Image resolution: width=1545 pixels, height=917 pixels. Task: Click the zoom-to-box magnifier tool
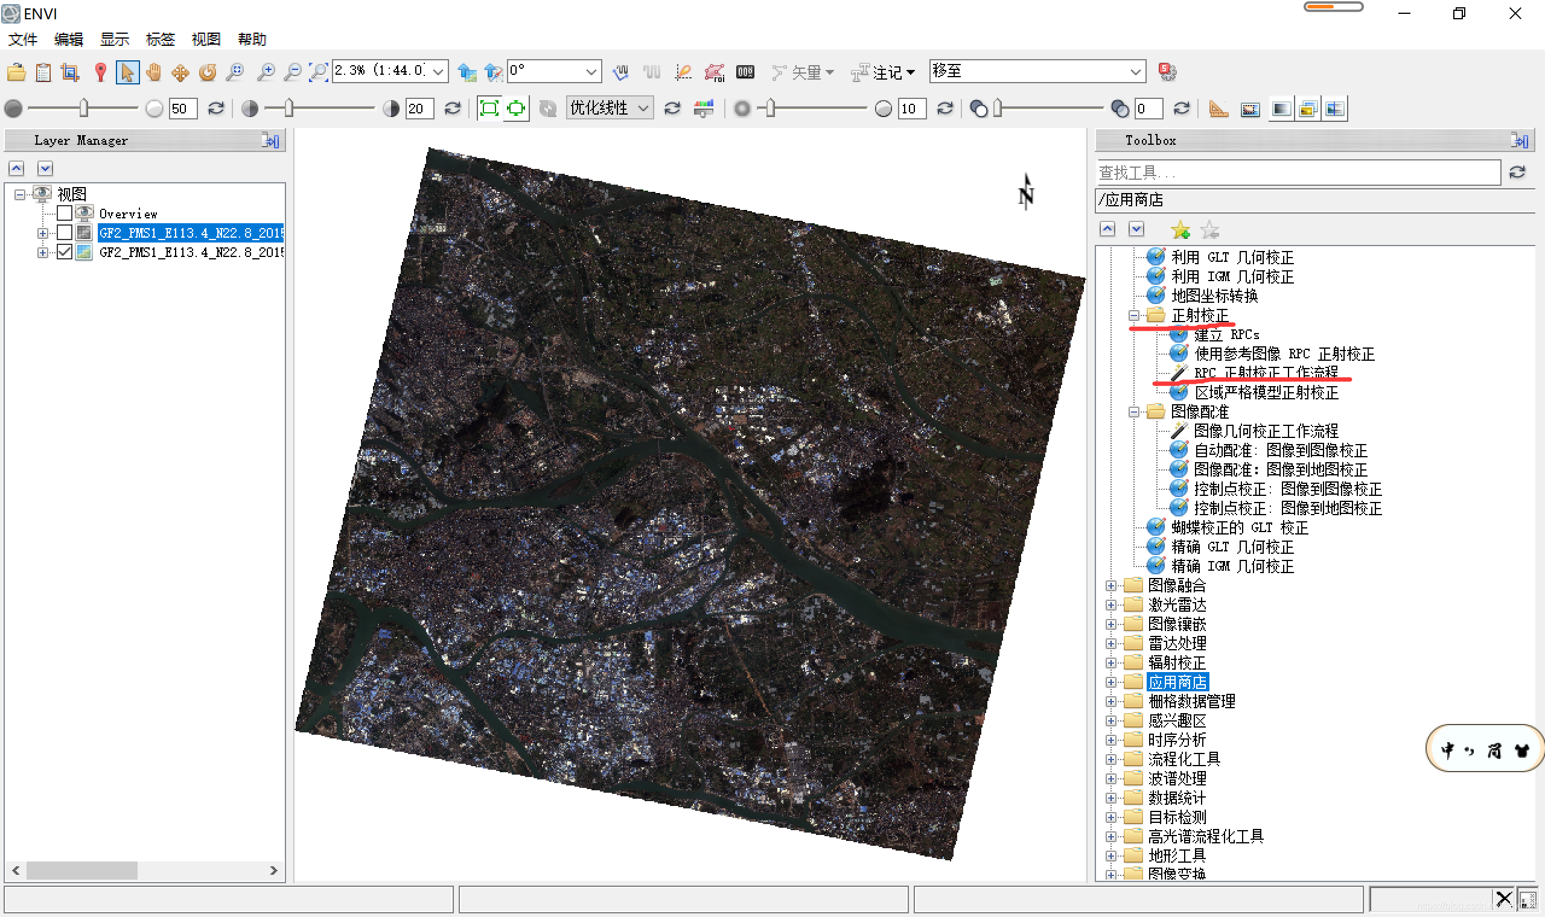click(234, 72)
